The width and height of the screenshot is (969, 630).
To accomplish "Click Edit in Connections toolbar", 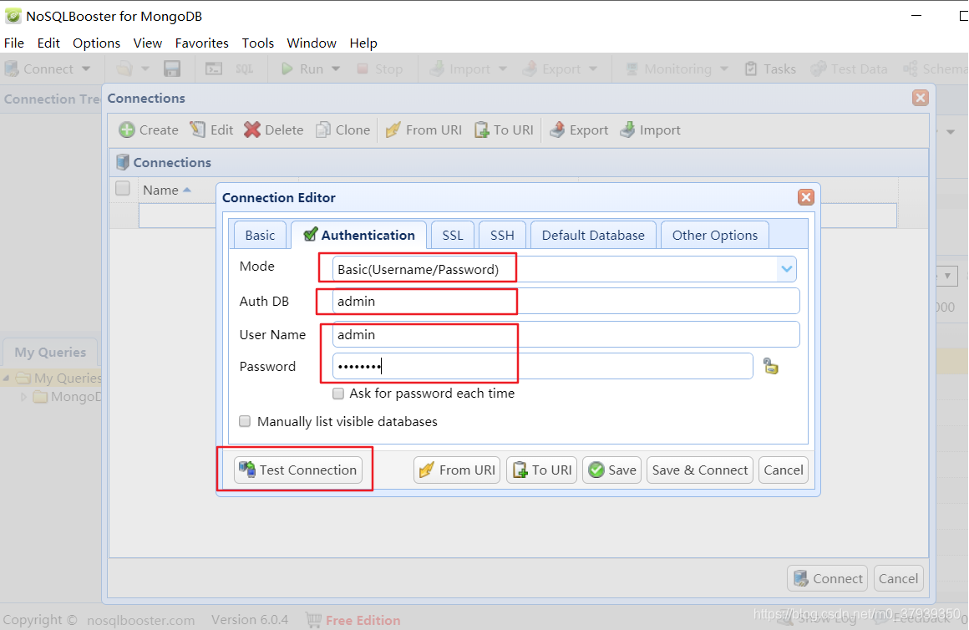I will pyautogui.click(x=211, y=130).
